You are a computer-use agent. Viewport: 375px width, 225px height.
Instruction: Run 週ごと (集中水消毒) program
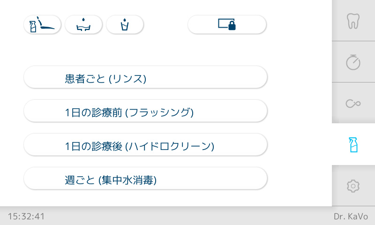point(145,178)
